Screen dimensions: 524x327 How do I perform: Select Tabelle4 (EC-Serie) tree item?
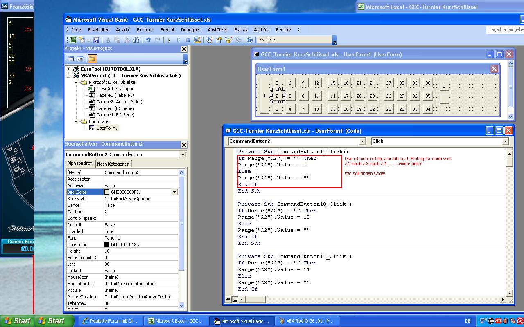tap(115, 115)
